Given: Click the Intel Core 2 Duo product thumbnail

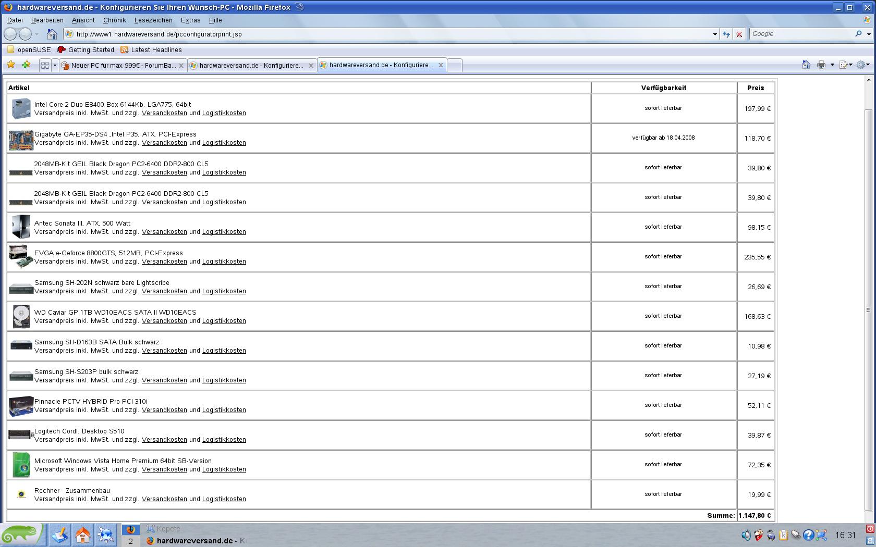Looking at the screenshot, I should pos(21,108).
